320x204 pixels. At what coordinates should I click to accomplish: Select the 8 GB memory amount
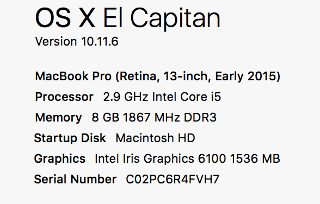[106, 117]
